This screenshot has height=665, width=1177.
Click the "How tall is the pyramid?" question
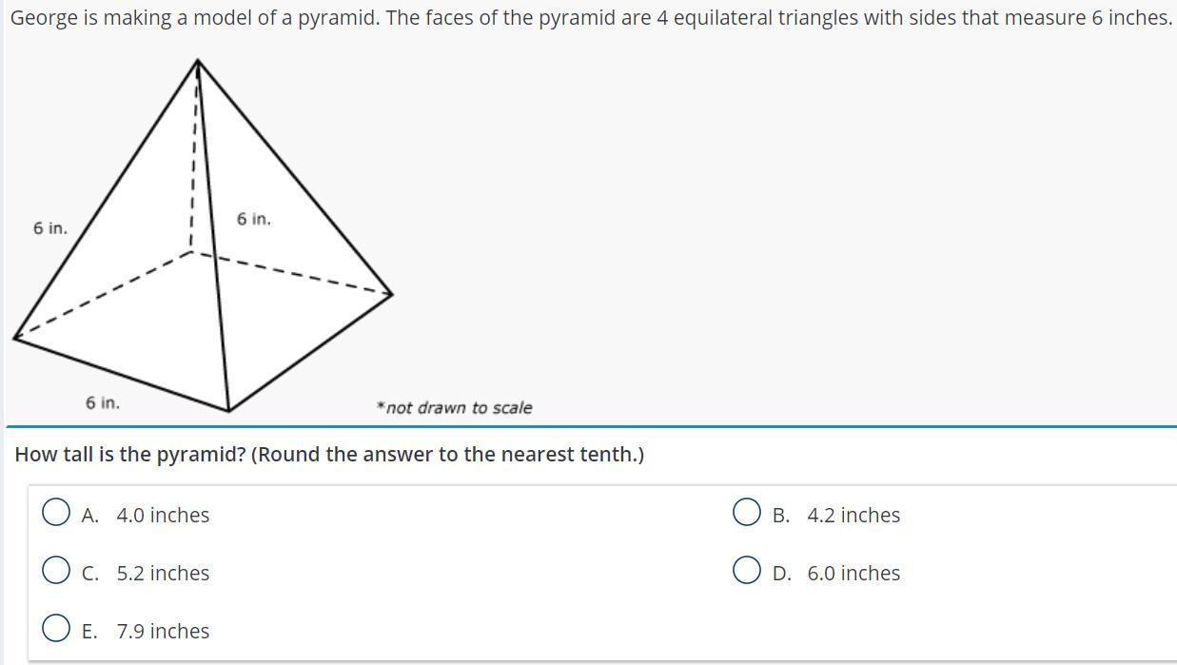(329, 454)
